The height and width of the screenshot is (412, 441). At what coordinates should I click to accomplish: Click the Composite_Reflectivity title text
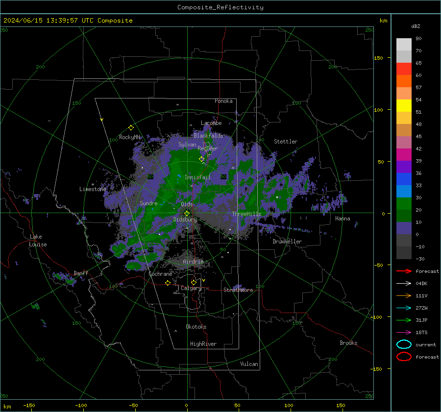tap(220, 7)
